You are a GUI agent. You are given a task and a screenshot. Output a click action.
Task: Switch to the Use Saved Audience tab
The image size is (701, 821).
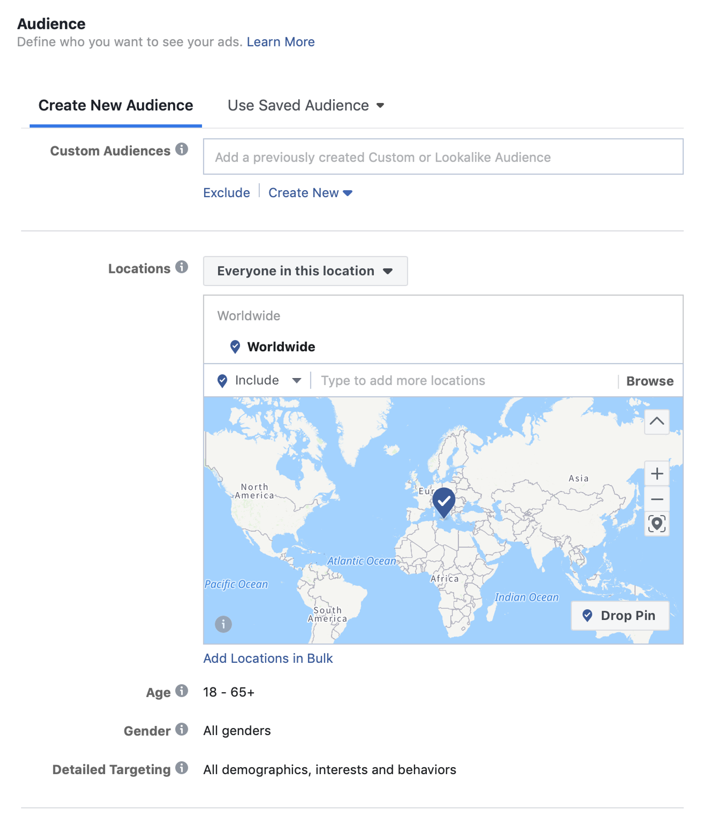[x=305, y=106]
